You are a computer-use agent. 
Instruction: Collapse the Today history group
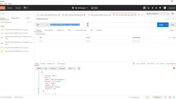2,26
